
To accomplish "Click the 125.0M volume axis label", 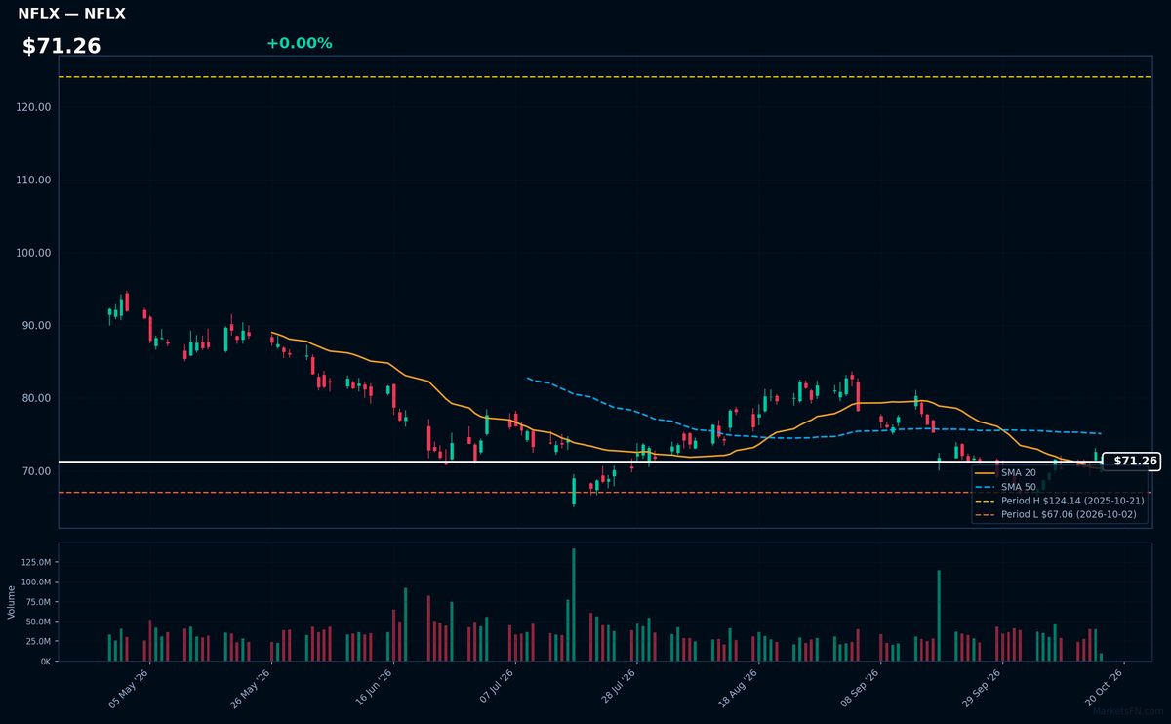I will click(x=37, y=562).
